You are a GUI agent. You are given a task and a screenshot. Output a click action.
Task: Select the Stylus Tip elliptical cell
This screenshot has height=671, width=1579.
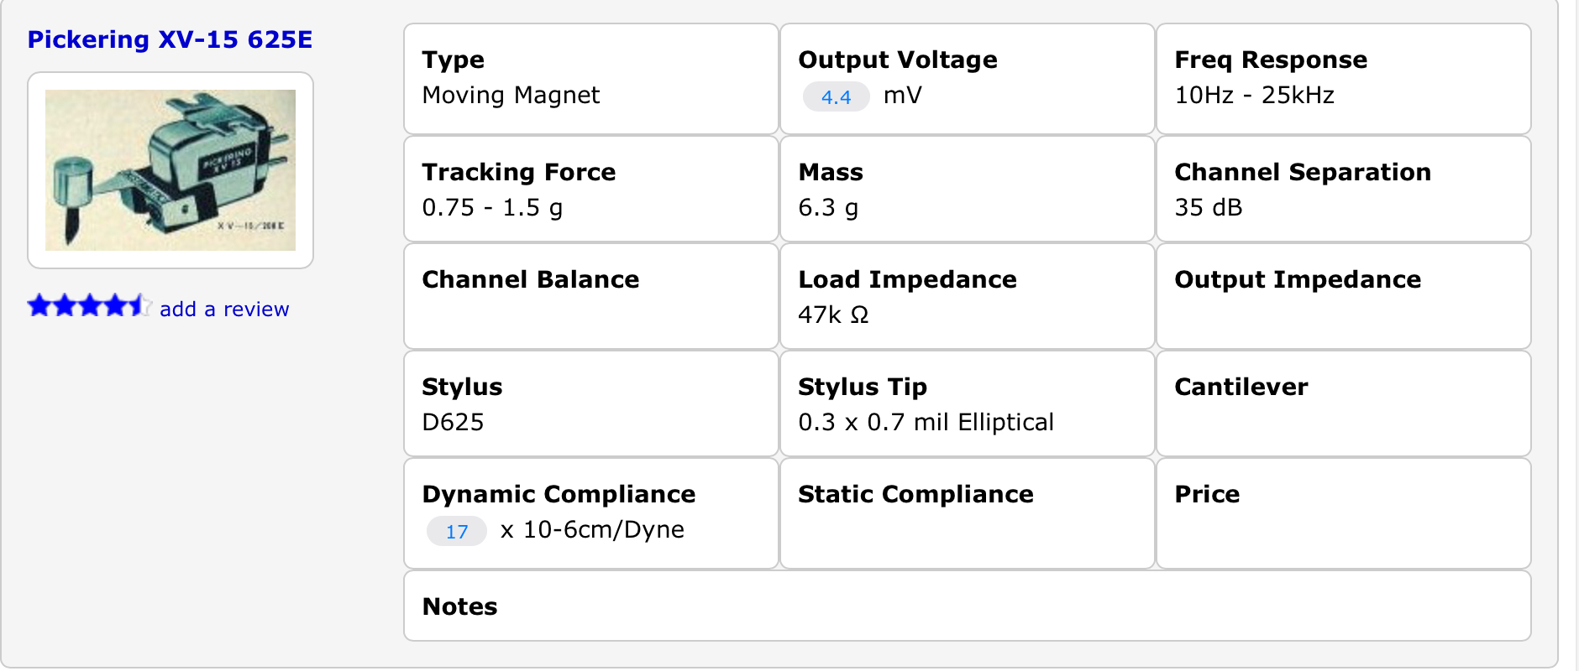tap(968, 403)
